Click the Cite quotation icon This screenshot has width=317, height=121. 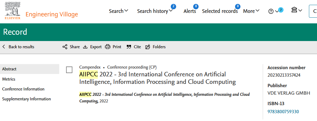[129, 47]
